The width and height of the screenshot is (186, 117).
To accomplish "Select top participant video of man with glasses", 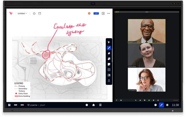I will click(x=147, y=31).
